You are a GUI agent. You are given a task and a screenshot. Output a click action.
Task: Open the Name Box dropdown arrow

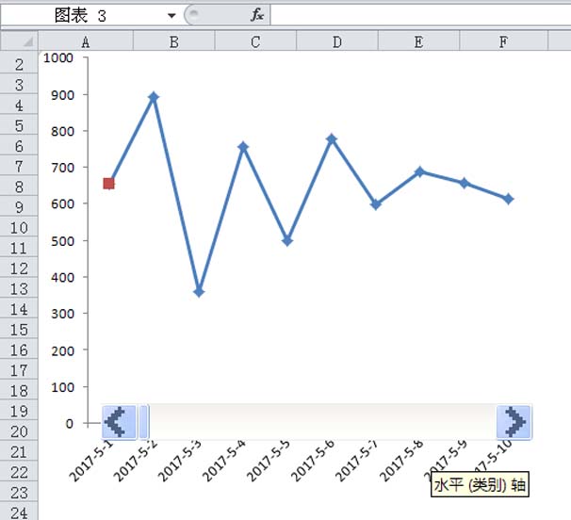pyautogui.click(x=171, y=16)
